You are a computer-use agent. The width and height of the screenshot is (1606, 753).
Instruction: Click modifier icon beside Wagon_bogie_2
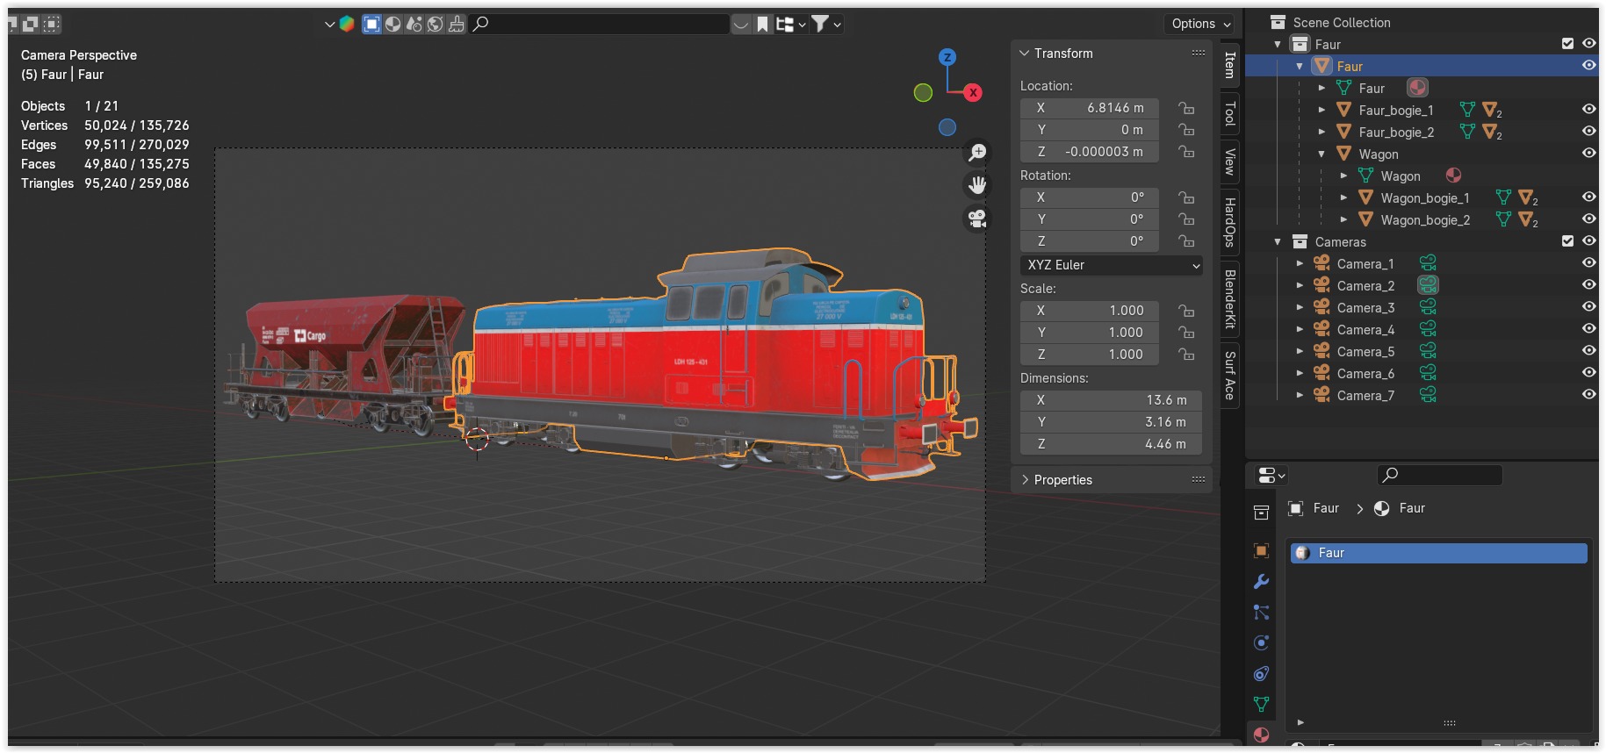(1529, 219)
